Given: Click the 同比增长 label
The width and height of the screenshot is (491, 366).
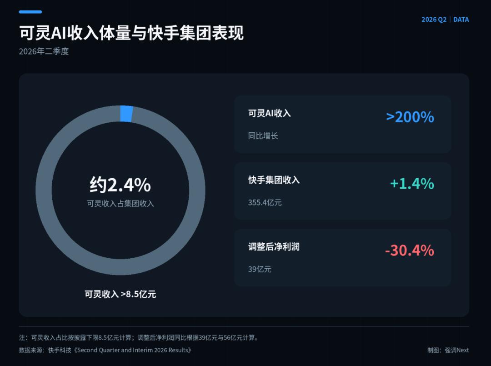Looking at the screenshot, I should pyautogui.click(x=263, y=135).
